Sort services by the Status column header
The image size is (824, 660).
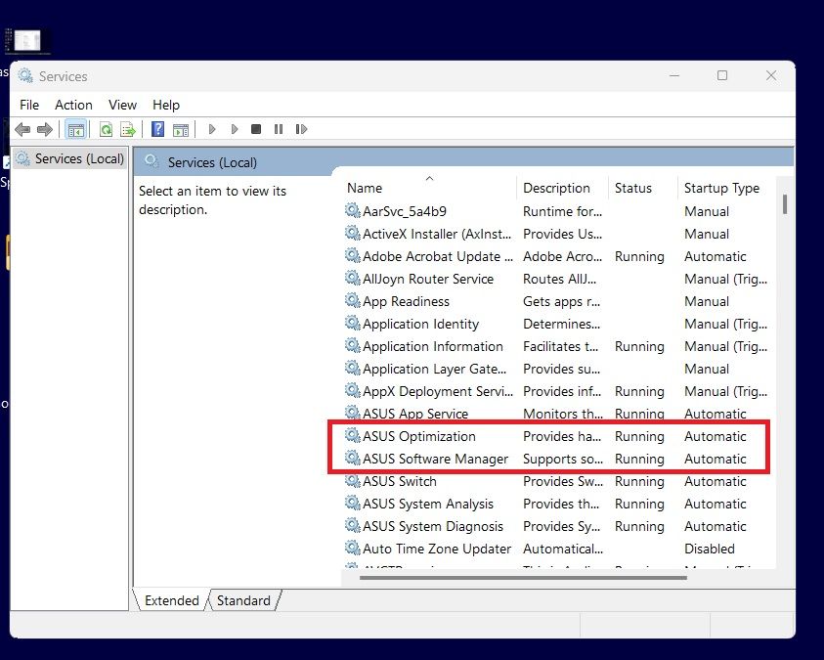click(x=633, y=188)
